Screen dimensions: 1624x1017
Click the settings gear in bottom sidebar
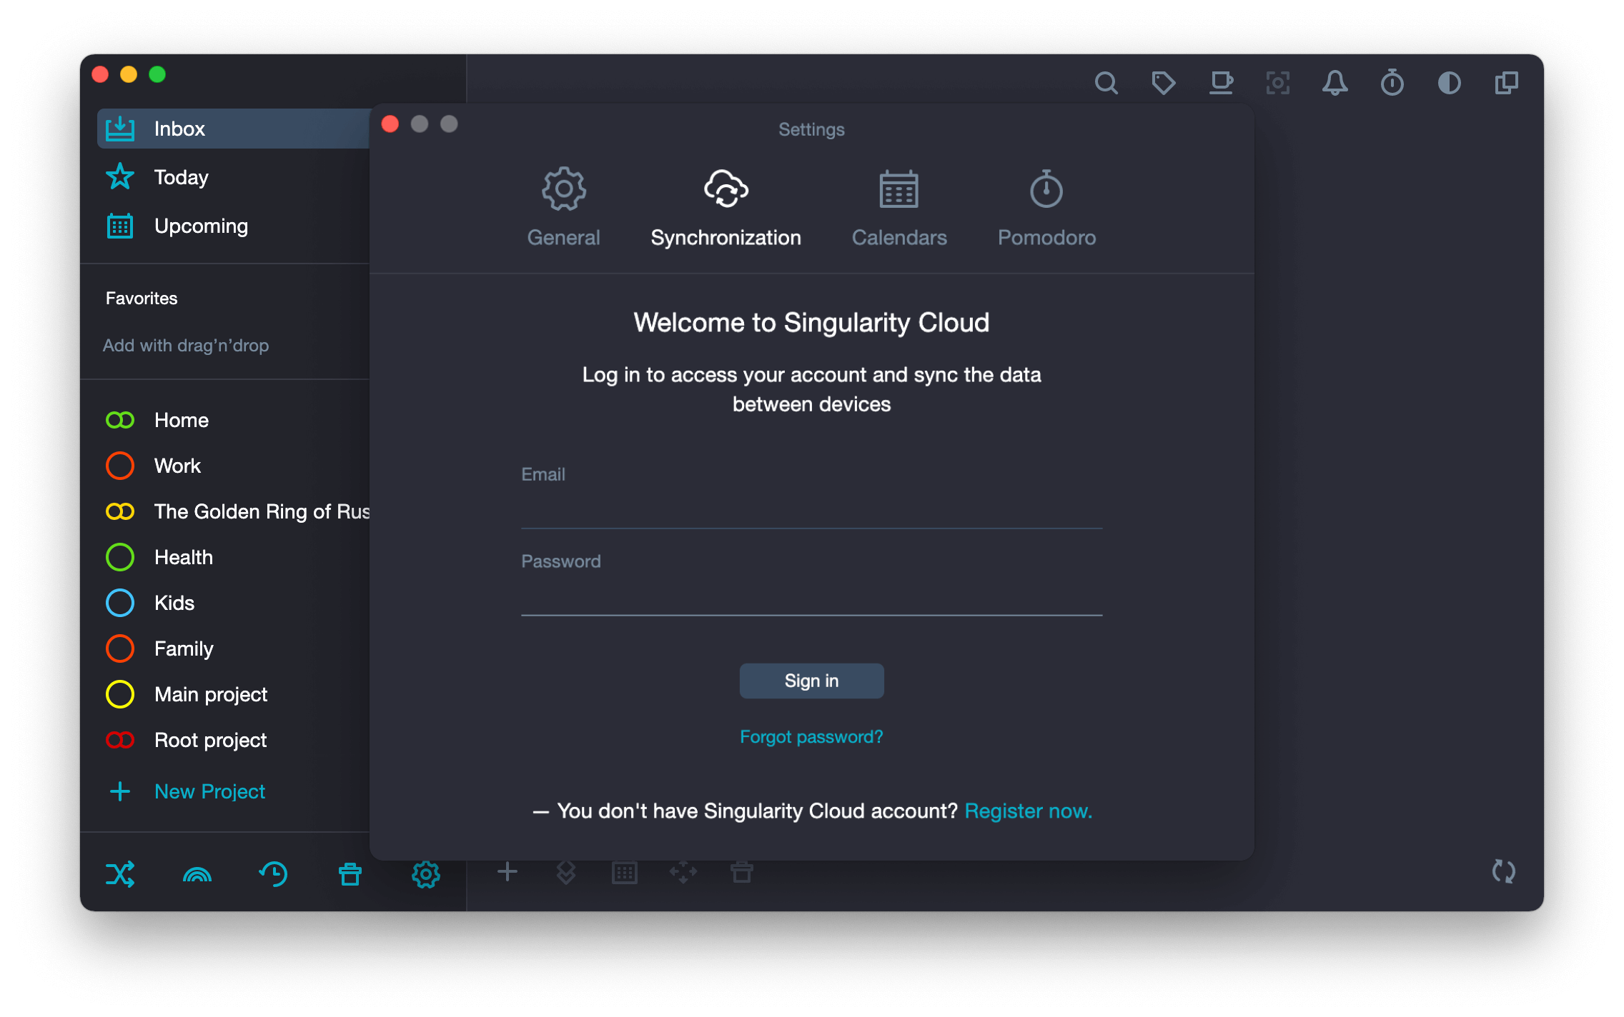[425, 873]
